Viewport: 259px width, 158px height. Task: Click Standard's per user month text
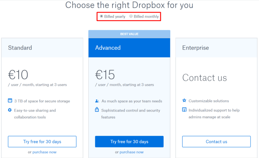coord(37,85)
